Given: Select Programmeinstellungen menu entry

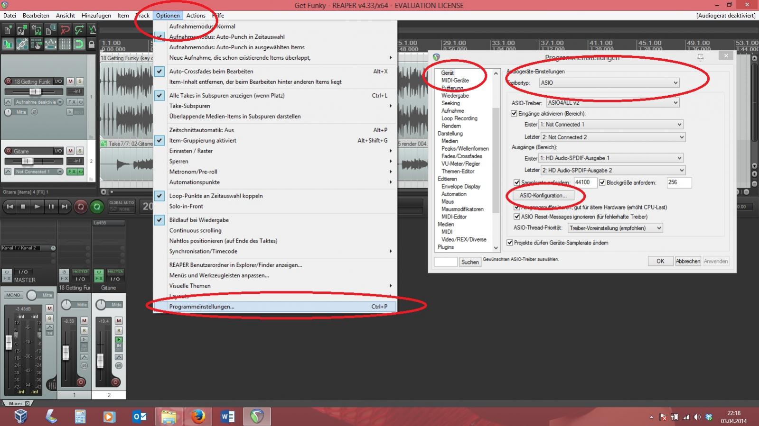Looking at the screenshot, I should pos(275,307).
